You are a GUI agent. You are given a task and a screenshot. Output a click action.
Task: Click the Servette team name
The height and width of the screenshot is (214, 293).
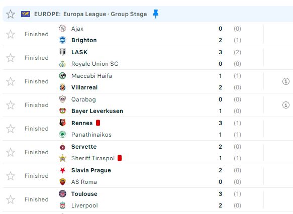point(84,147)
